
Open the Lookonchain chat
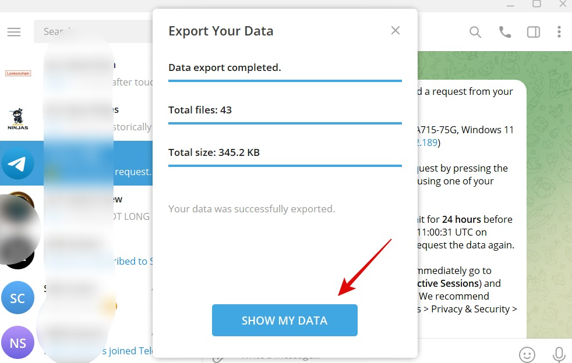[x=76, y=73]
